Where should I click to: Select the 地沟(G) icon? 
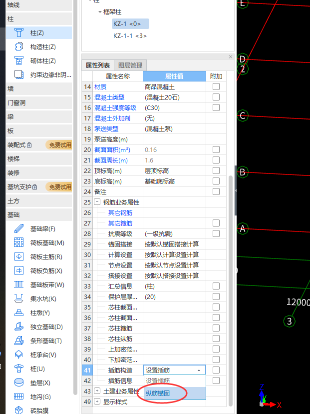(18, 396)
